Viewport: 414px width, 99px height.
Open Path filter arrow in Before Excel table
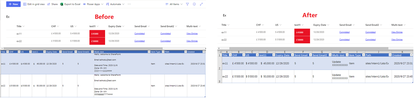pyautogui.click(x=185, y=52)
